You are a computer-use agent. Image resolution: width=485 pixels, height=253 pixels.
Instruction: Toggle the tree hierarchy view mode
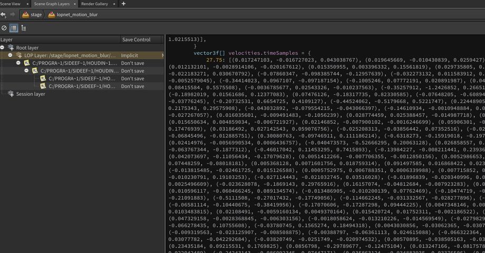coord(24,28)
